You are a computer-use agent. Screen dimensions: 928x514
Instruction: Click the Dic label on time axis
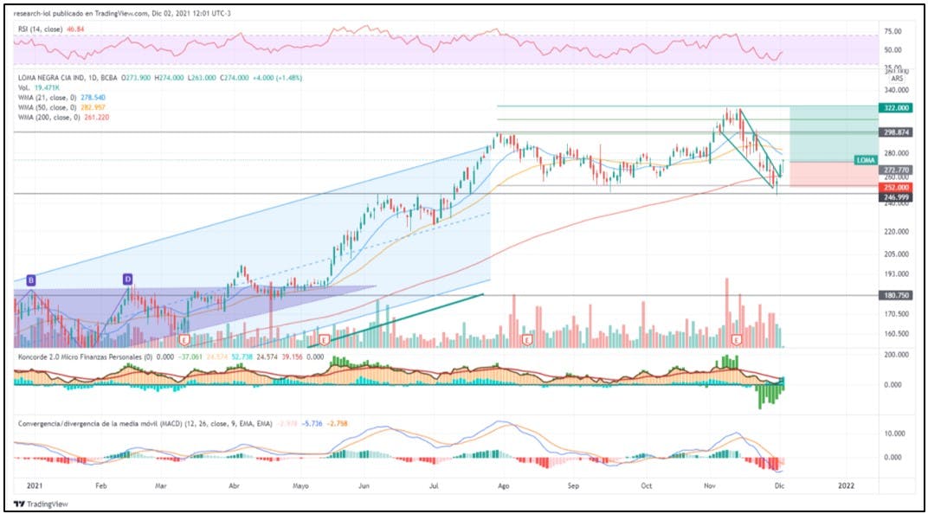point(779,485)
